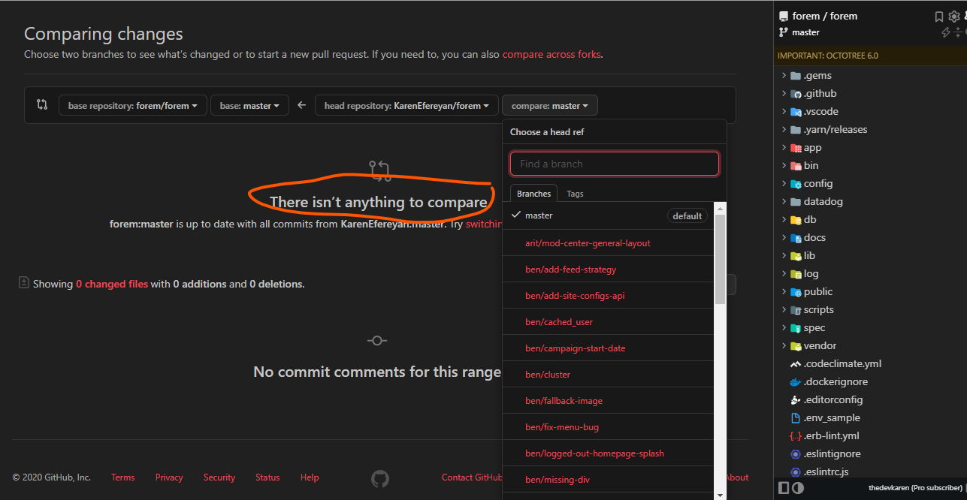Image resolution: width=967 pixels, height=500 pixels.
Task: Click the git branch icon beside master in Octotree
Action: pos(784,32)
